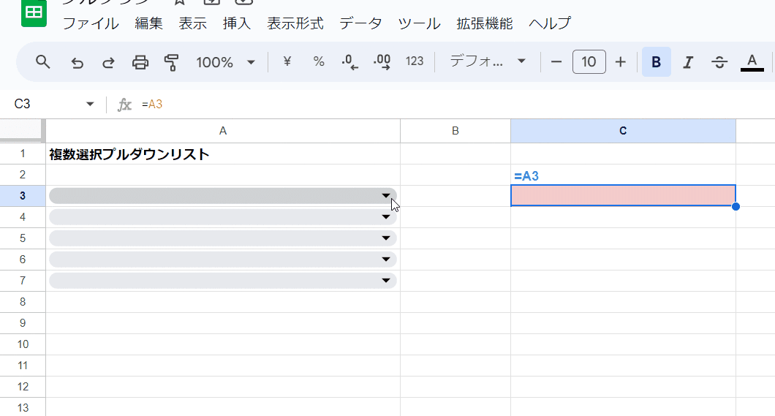This screenshot has height=416, width=775.
Task: Click the blue fill handle of C3
Action: [736, 206]
